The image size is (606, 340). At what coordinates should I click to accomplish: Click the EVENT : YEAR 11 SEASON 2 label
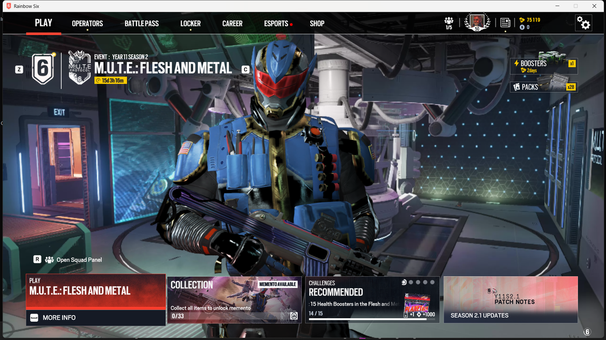[121, 57]
